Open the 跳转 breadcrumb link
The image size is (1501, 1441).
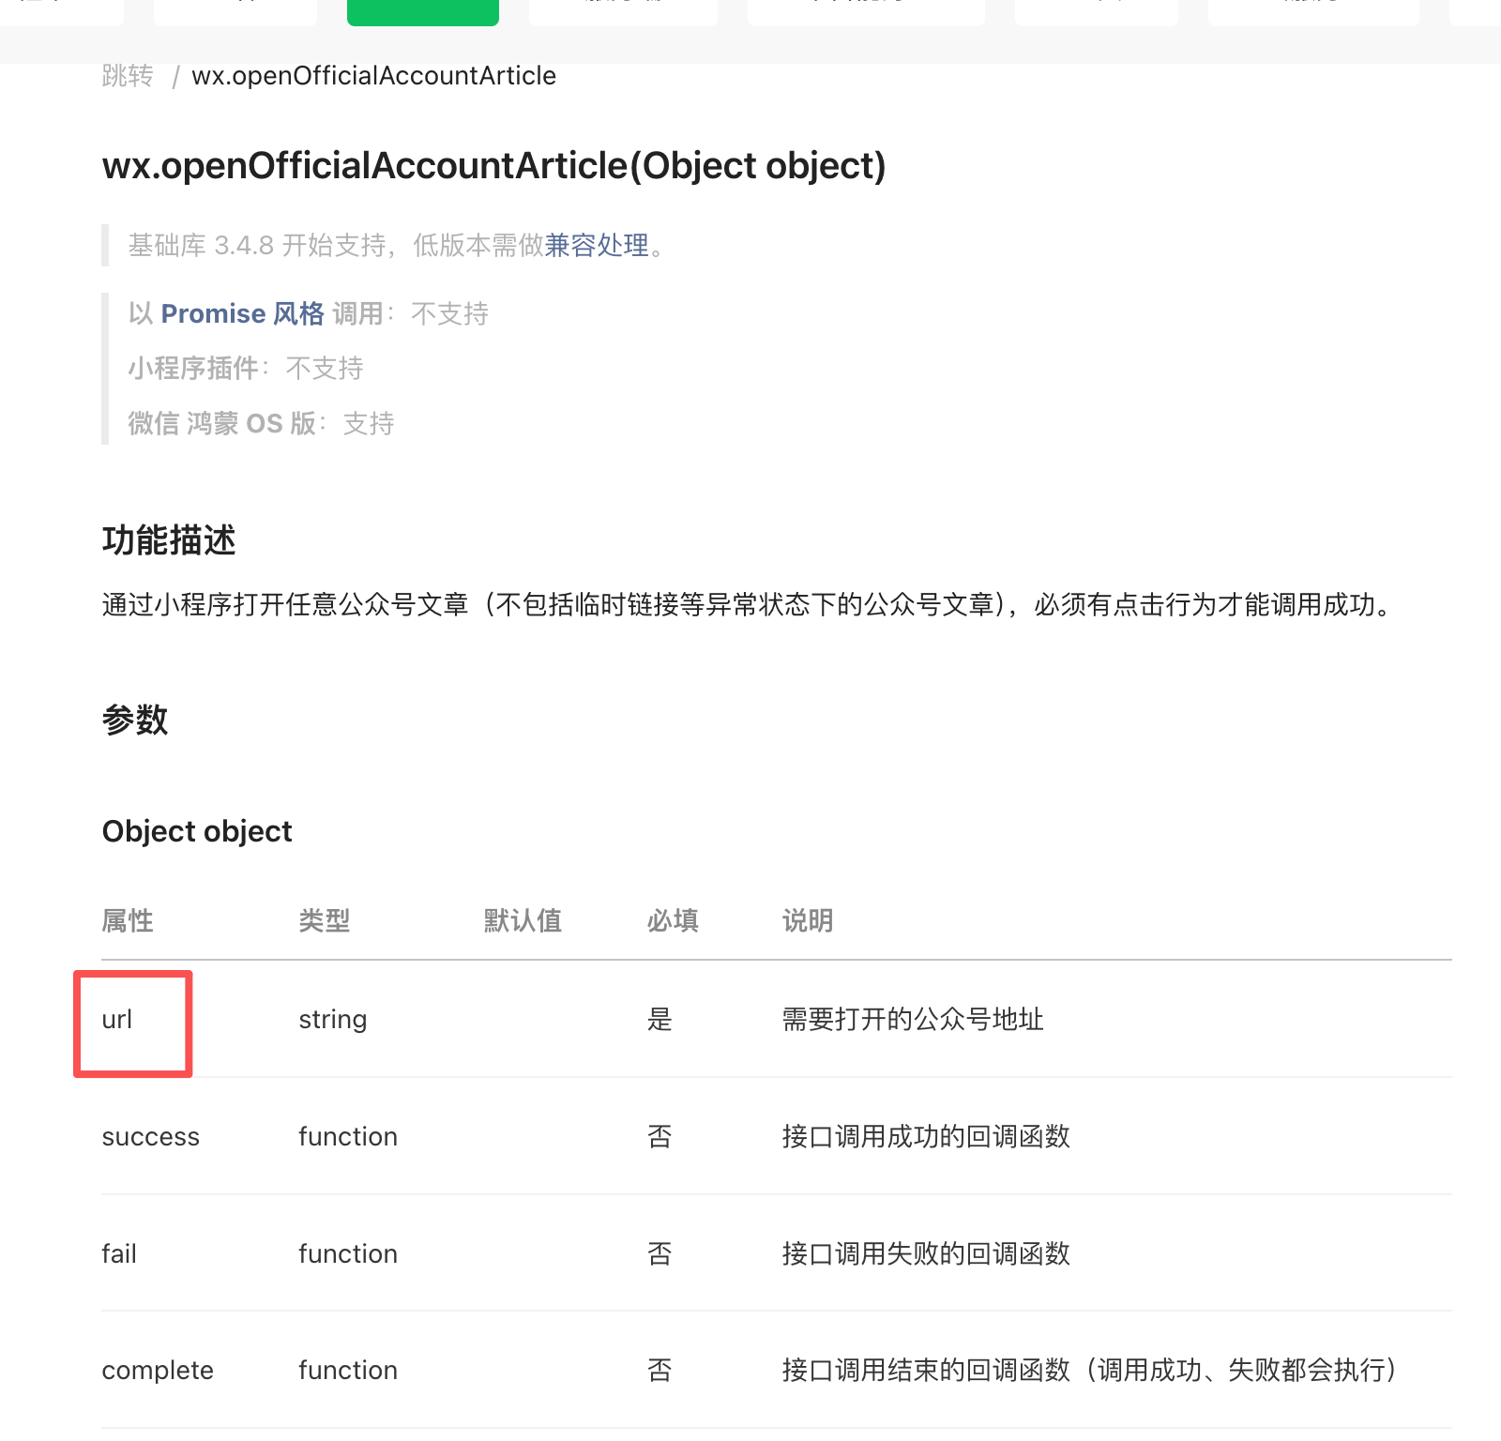[128, 75]
